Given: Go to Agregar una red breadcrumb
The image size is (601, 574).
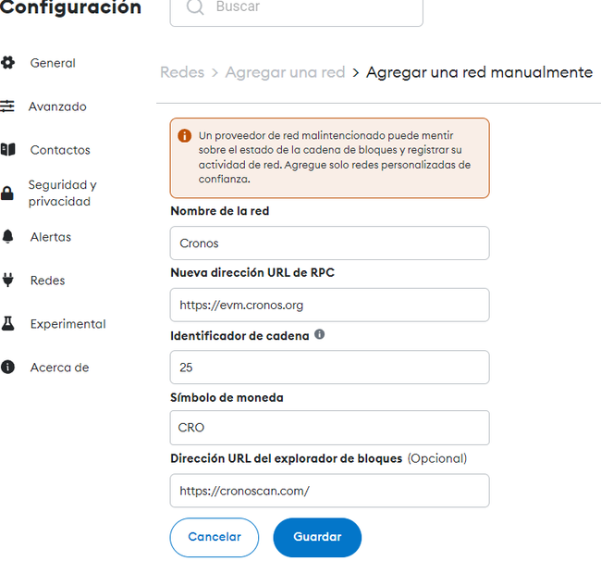Looking at the screenshot, I should pyautogui.click(x=285, y=72).
